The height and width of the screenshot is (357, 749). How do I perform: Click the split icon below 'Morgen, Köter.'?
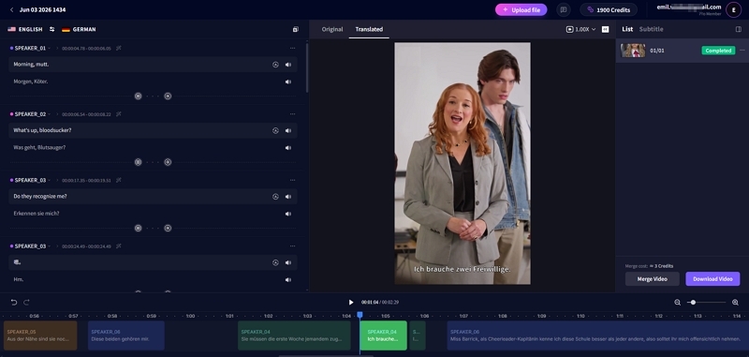(x=168, y=97)
